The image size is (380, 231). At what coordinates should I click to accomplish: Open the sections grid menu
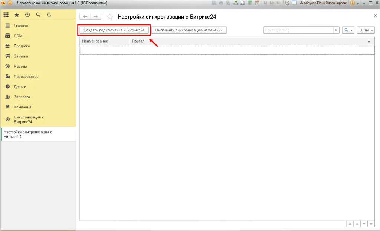6,15
